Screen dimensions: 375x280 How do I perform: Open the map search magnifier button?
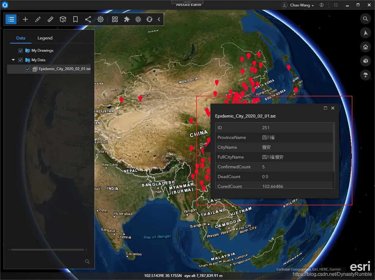(x=365, y=19)
